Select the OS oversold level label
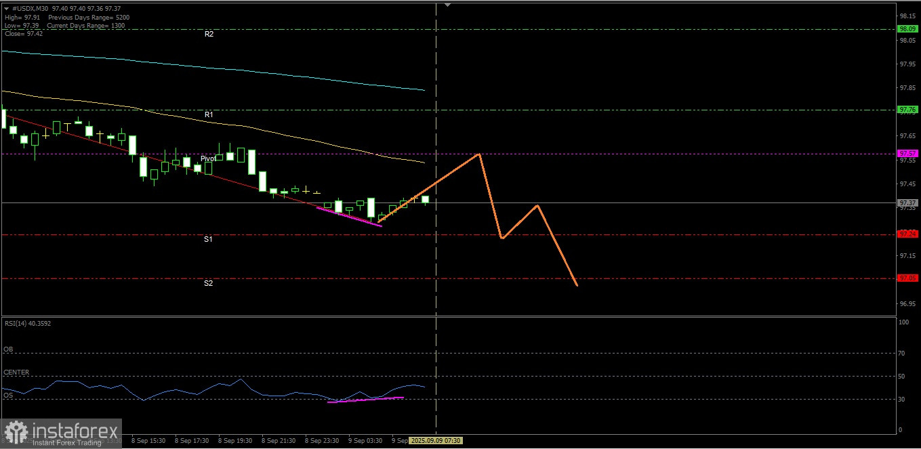The image size is (921, 449). pyautogui.click(x=8, y=395)
